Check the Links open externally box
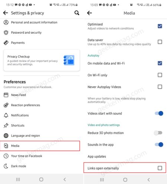The height and width of the screenshot is (184, 167). click(160, 168)
